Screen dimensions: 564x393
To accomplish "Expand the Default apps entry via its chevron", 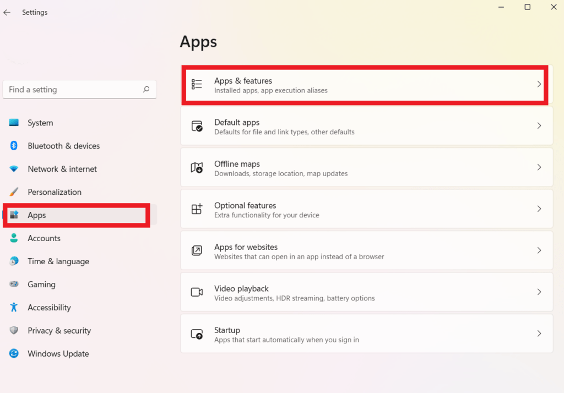I will [x=539, y=125].
